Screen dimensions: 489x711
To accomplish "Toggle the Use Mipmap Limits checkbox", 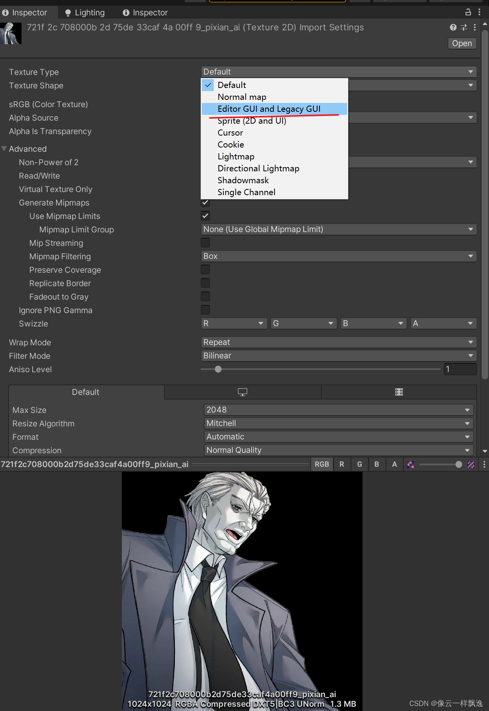I will (x=205, y=216).
